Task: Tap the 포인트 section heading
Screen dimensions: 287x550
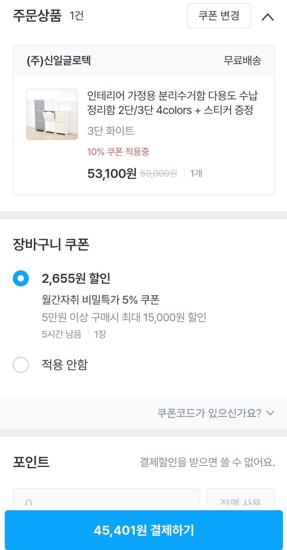Action: [31, 462]
